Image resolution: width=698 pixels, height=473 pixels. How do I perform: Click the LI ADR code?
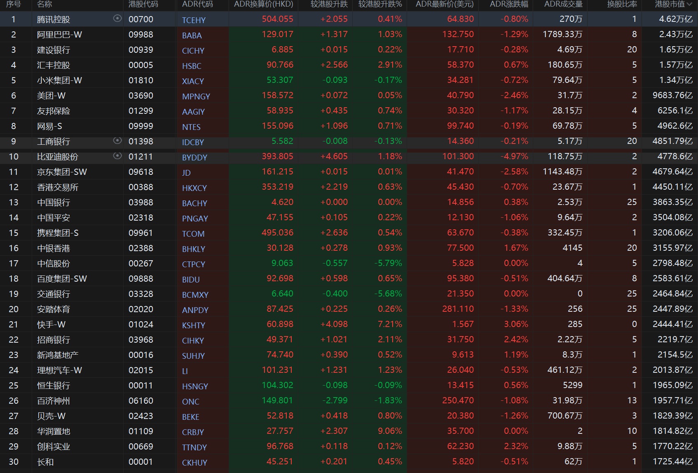point(185,371)
